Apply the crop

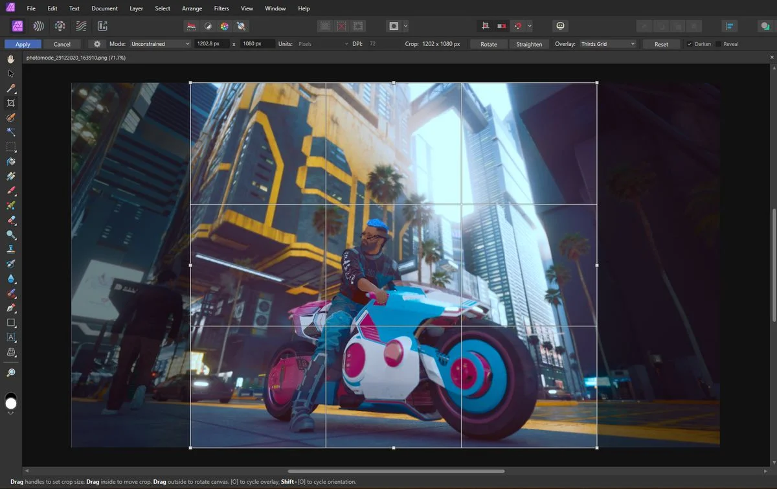point(23,44)
